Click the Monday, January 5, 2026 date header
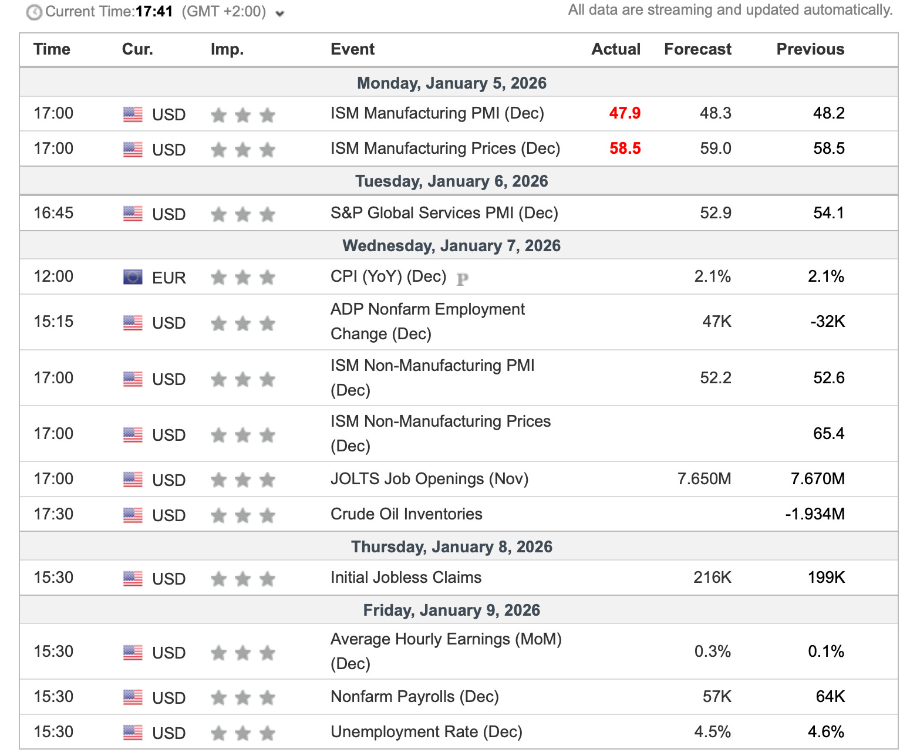The image size is (910, 756). (451, 83)
